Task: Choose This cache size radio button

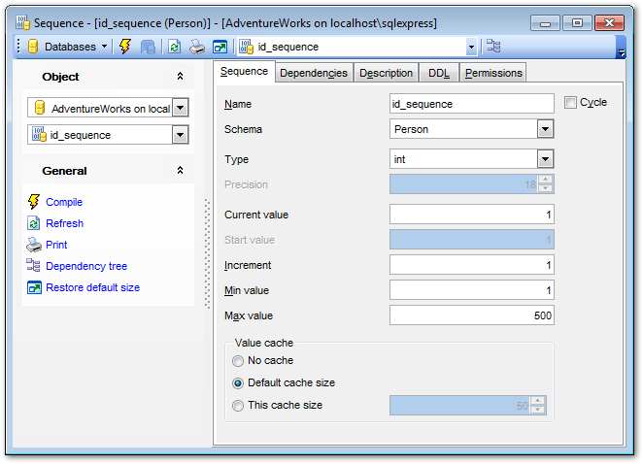Action: (238, 405)
